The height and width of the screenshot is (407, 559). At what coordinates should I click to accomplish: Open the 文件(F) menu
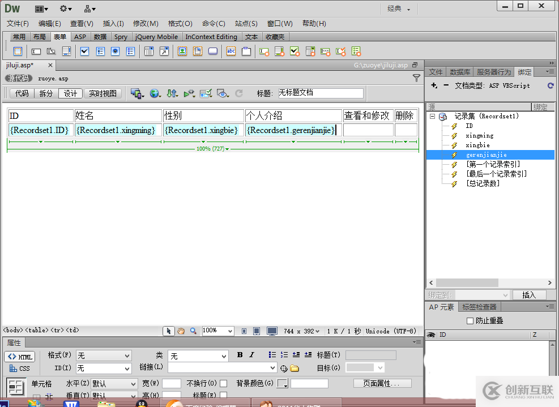pos(18,24)
